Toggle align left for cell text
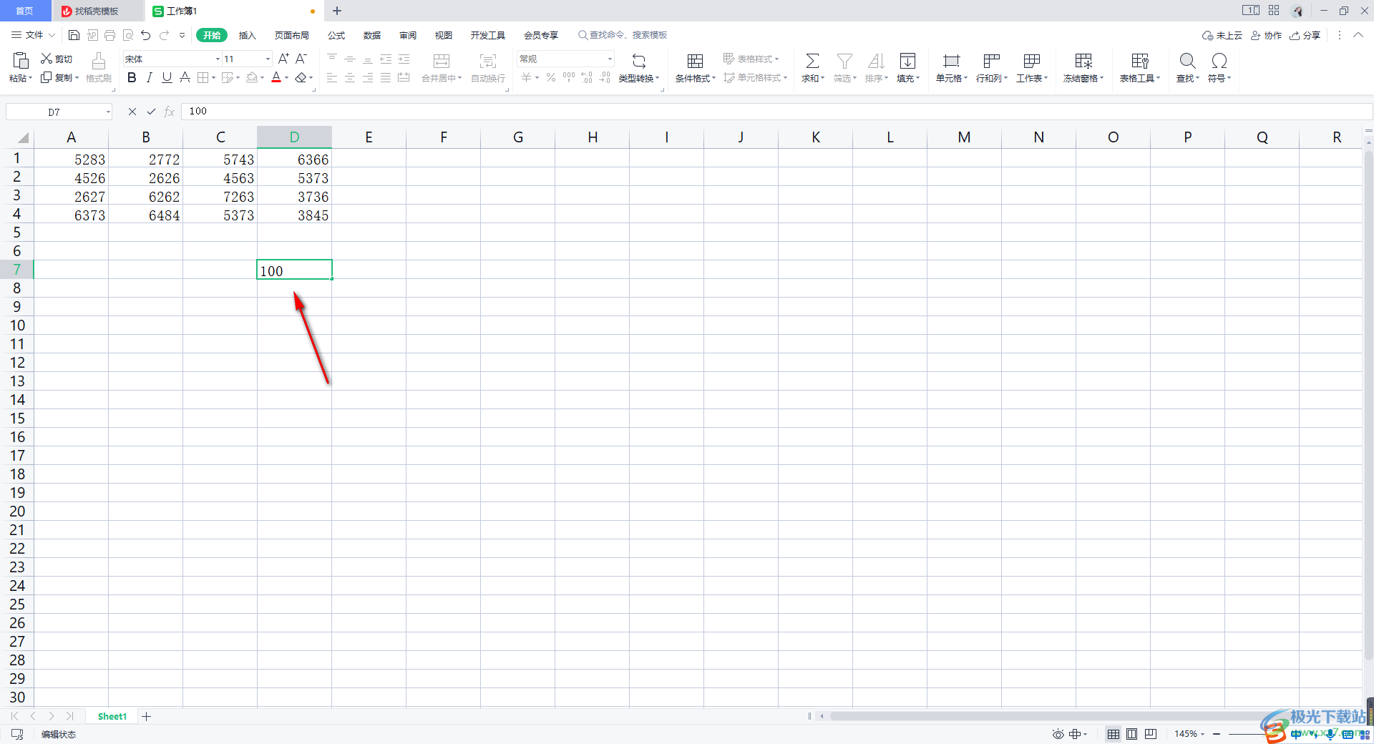The width and height of the screenshot is (1374, 744). point(332,77)
